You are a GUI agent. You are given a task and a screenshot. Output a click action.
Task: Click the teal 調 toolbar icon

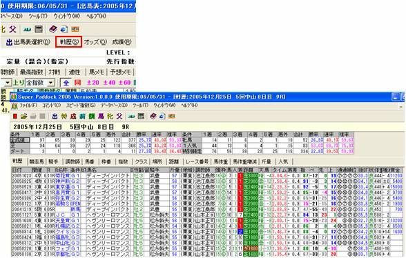[x=82, y=117]
